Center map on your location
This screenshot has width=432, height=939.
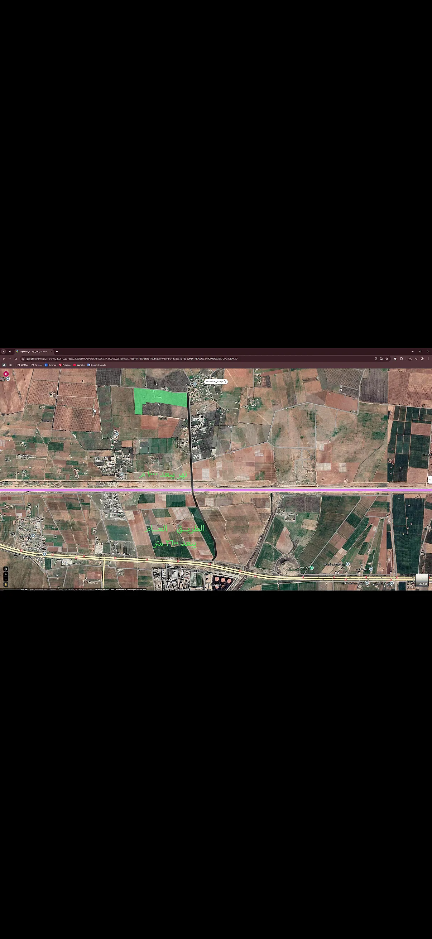click(x=5, y=569)
